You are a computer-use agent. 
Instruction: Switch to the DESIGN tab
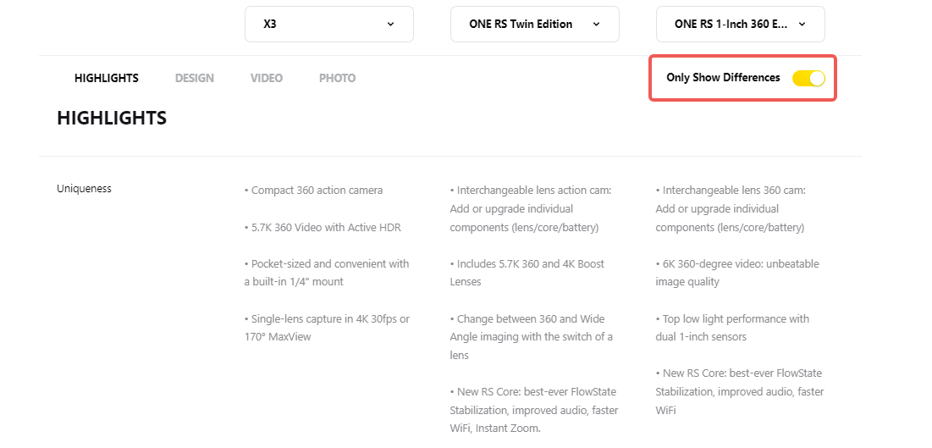tap(195, 78)
